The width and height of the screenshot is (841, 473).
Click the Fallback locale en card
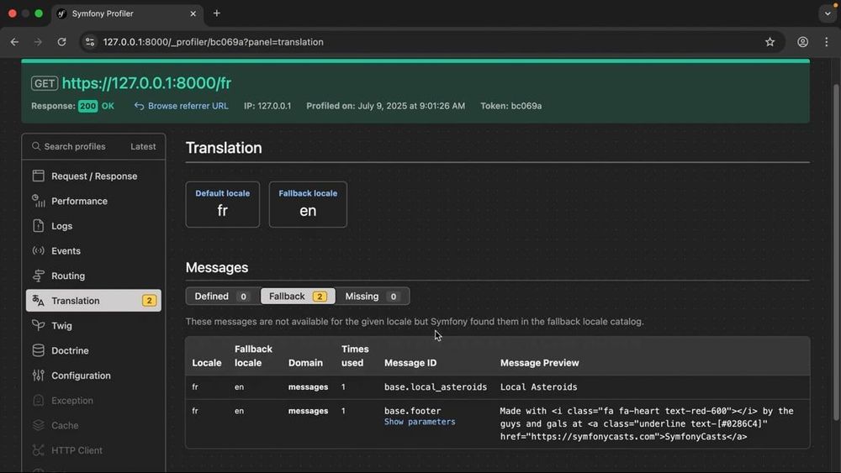click(308, 204)
